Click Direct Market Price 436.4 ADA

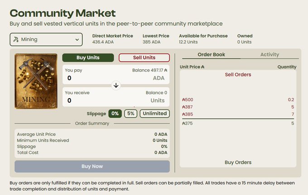point(112,39)
